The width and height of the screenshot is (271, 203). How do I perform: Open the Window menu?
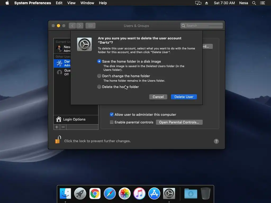[x=87, y=3]
